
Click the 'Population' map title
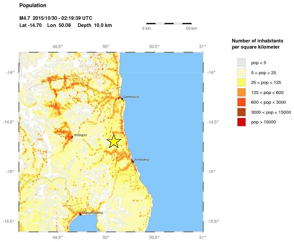(33, 6)
